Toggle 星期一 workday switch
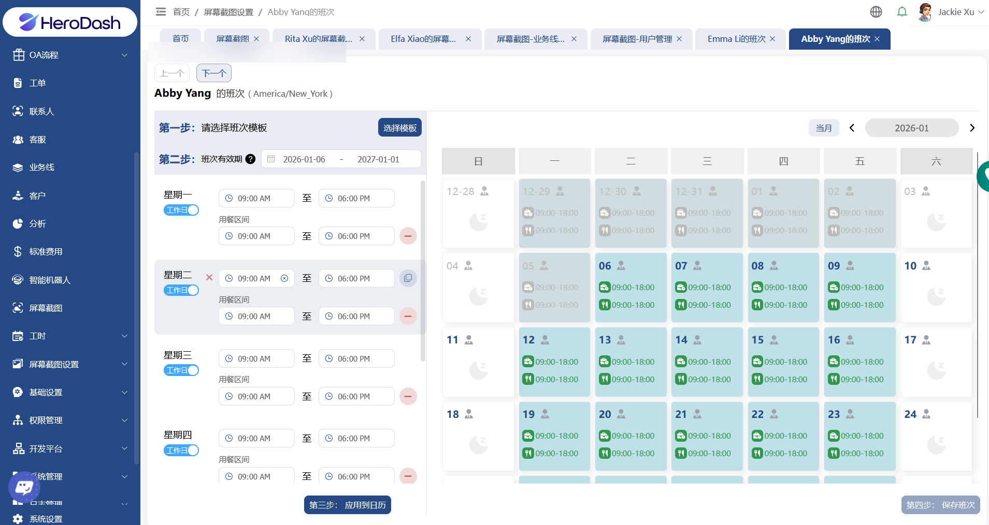Viewport: 989px width, 525px height. (x=181, y=210)
